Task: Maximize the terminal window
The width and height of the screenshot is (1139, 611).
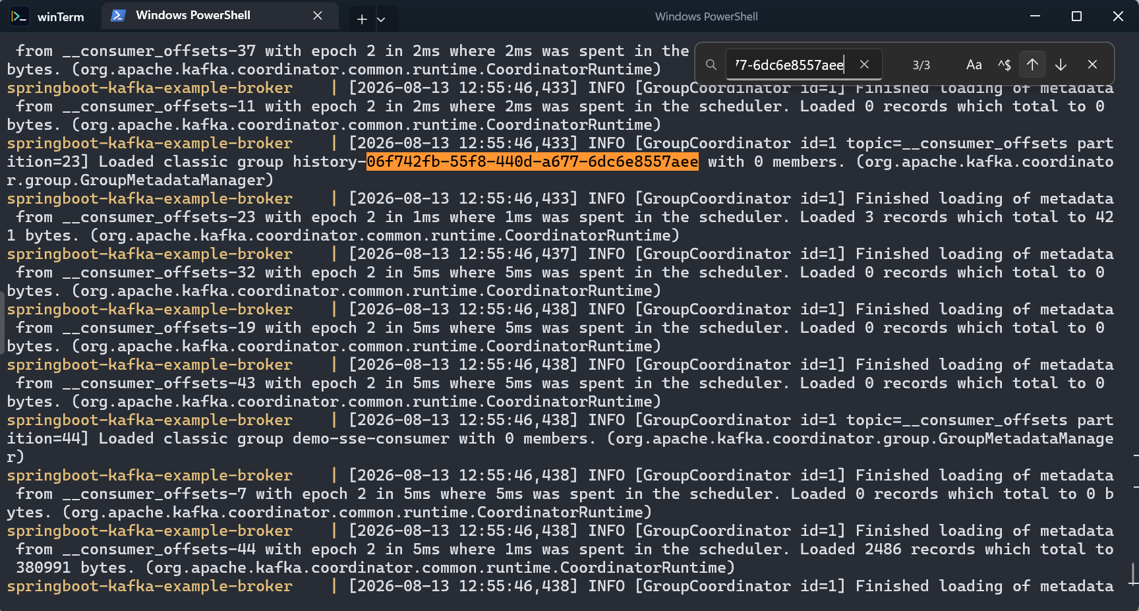Action: tap(1076, 16)
